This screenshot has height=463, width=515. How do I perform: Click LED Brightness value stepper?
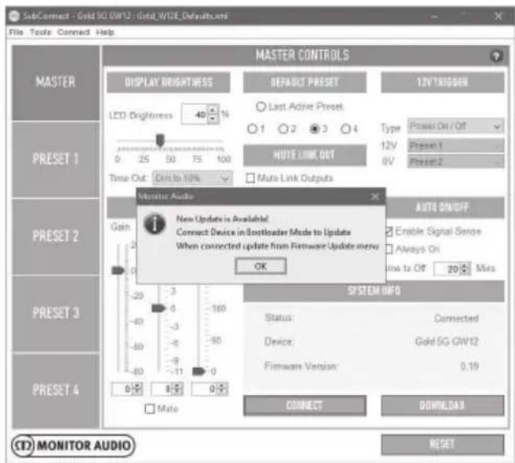(213, 115)
